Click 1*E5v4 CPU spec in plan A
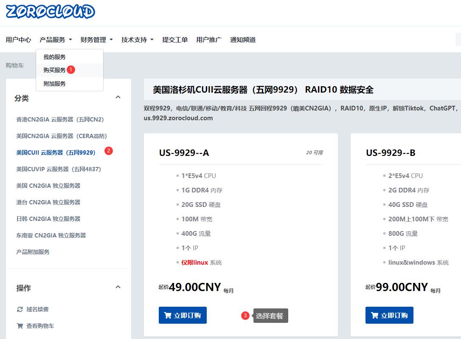461x339 pixels. [x=199, y=176]
